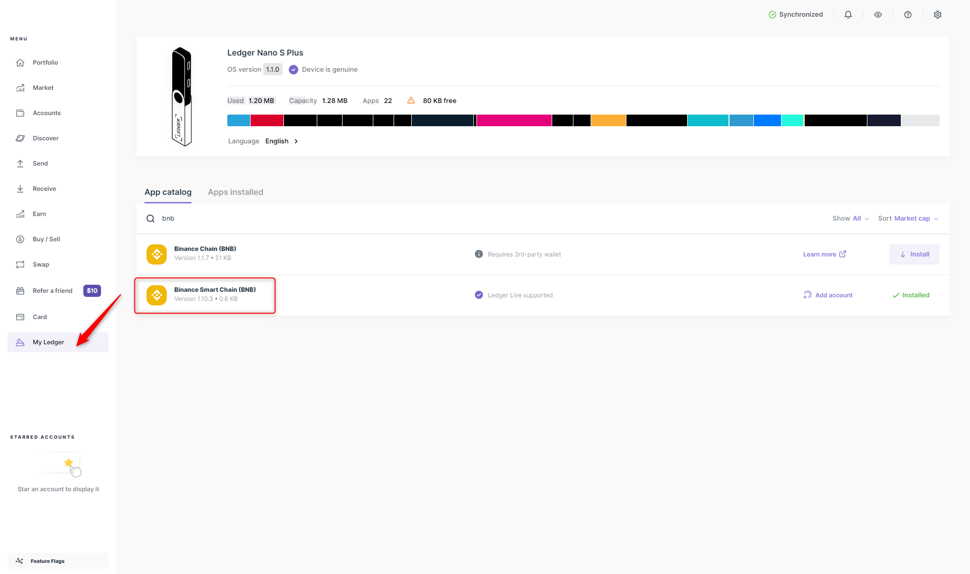This screenshot has width=970, height=574.
Task: Click the Binance Smart Chain app icon
Action: tap(157, 295)
